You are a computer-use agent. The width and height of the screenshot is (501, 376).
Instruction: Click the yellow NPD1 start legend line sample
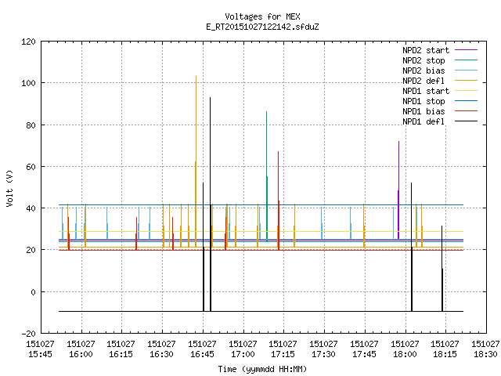click(467, 91)
